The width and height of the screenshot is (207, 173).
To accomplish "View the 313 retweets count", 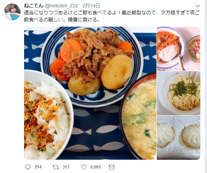I will click(66, 167).
